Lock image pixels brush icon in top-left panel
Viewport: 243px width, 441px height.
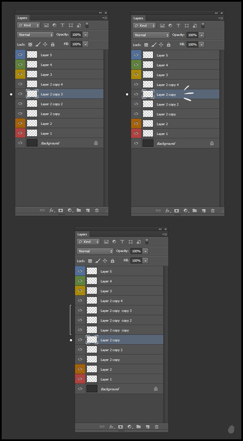click(38, 44)
